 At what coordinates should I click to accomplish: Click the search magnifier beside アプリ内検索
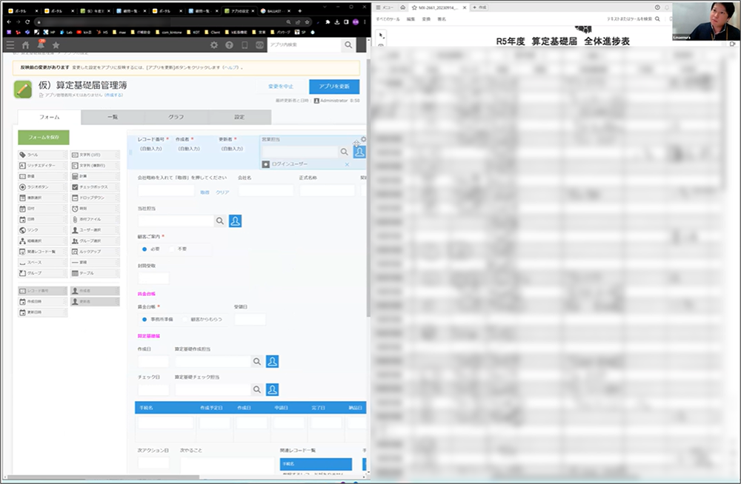[x=348, y=45]
